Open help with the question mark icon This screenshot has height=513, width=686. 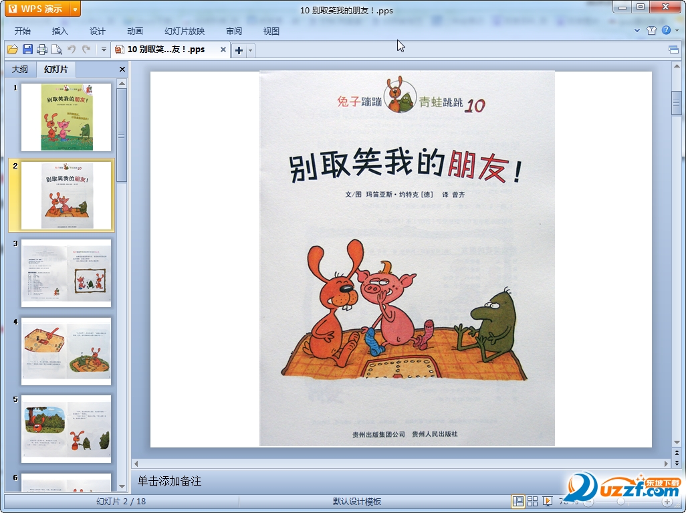[666, 30]
